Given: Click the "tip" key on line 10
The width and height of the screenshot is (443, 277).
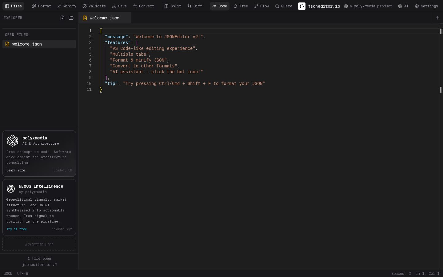Looking at the screenshot, I should tap(111, 84).
